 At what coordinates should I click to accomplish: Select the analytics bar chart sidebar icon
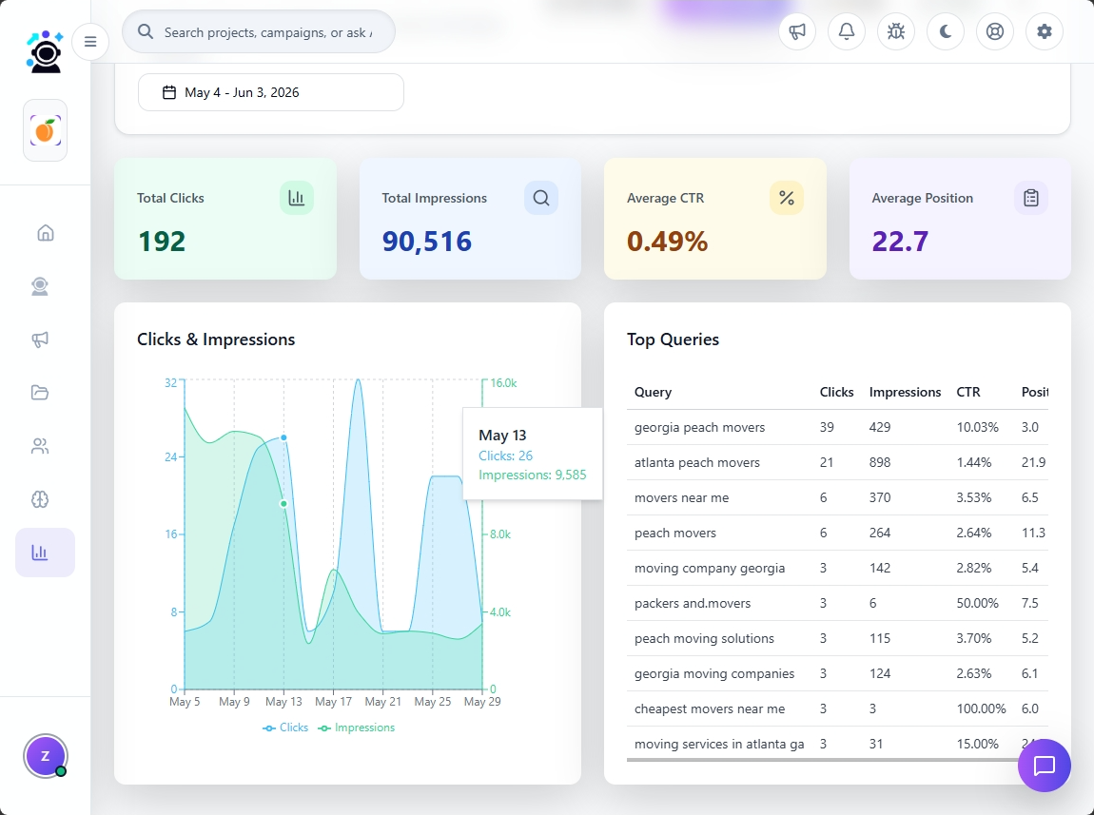pyautogui.click(x=46, y=553)
